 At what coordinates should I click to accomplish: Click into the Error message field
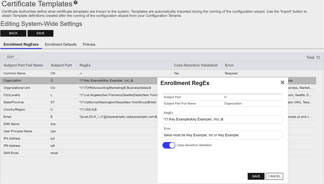[223, 135]
